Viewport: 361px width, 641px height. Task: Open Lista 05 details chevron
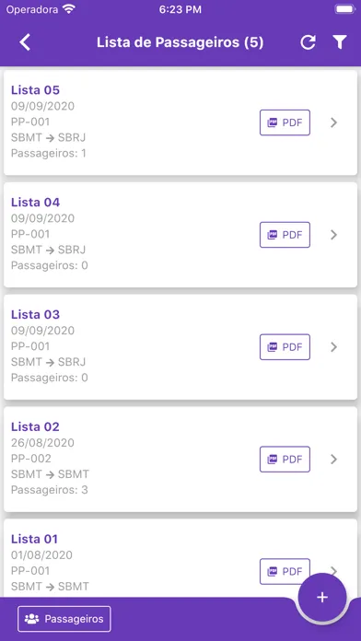point(334,122)
